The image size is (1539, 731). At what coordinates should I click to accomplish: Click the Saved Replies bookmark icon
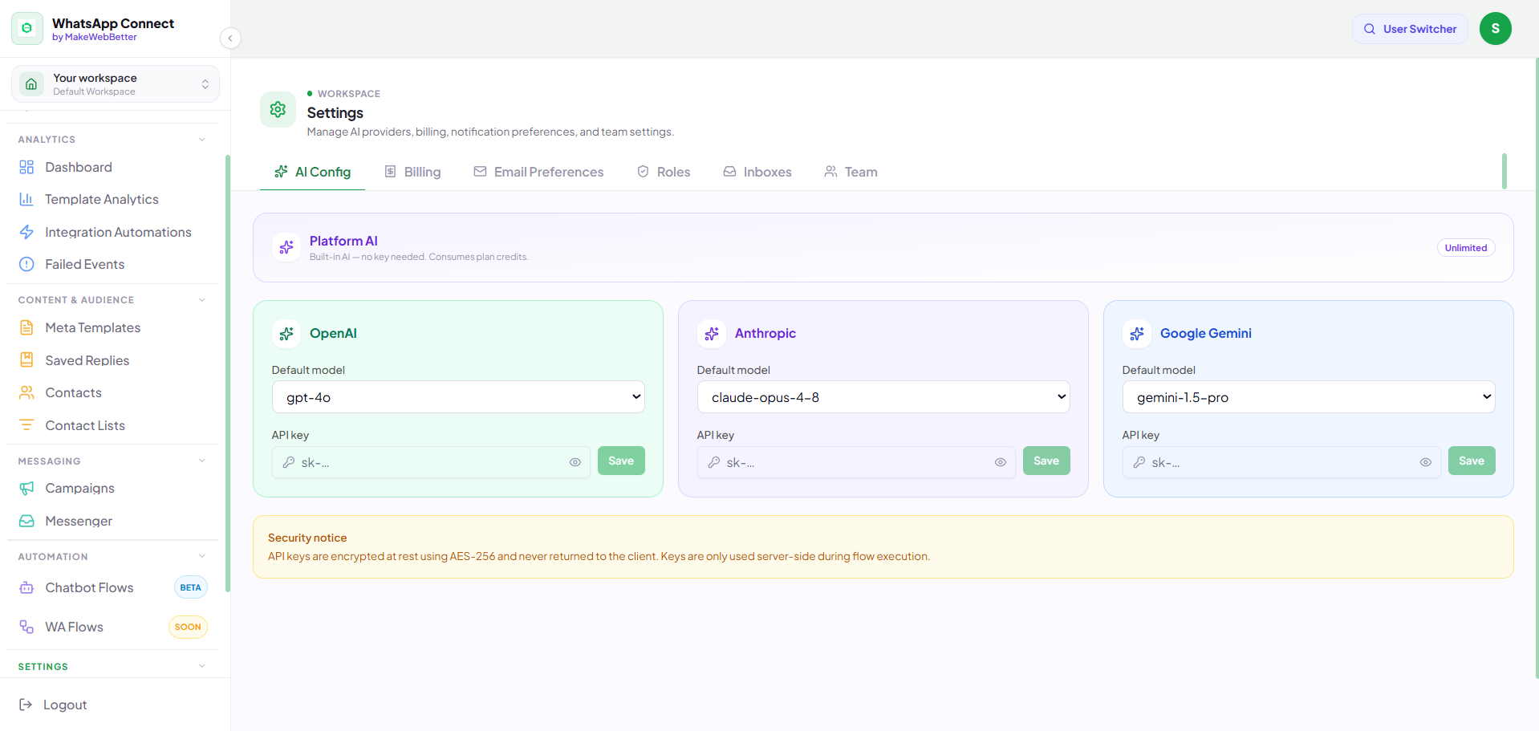coord(26,360)
